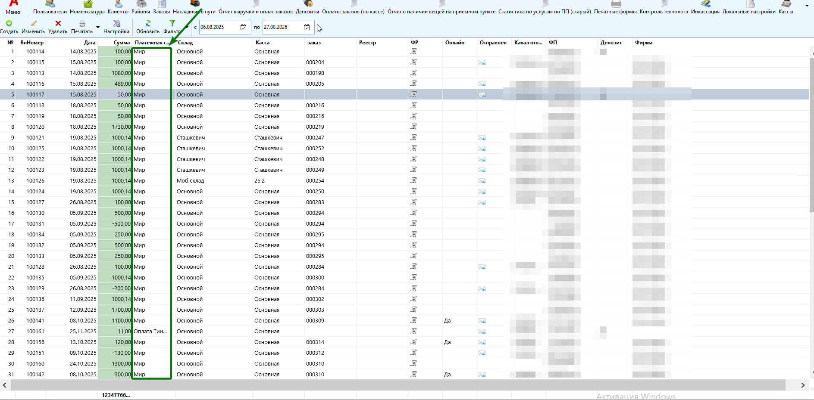The image size is (814, 400).
Task: Go to the Клиенты list
Action: [x=118, y=7]
